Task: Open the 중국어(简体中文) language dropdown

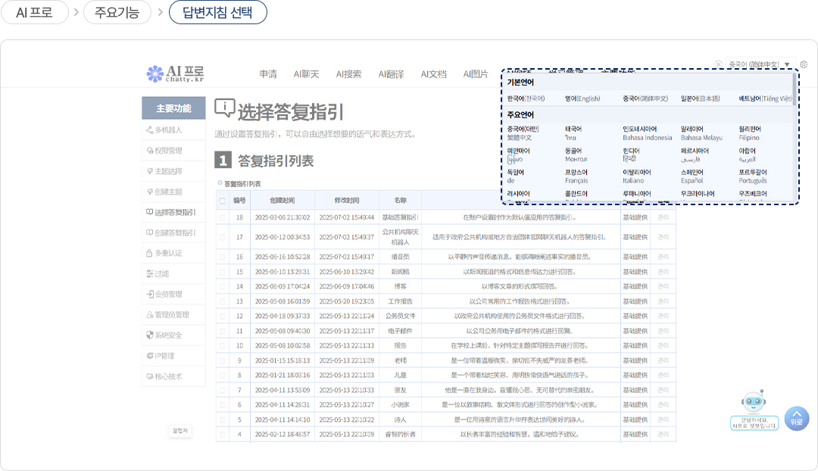Action: 758,65
